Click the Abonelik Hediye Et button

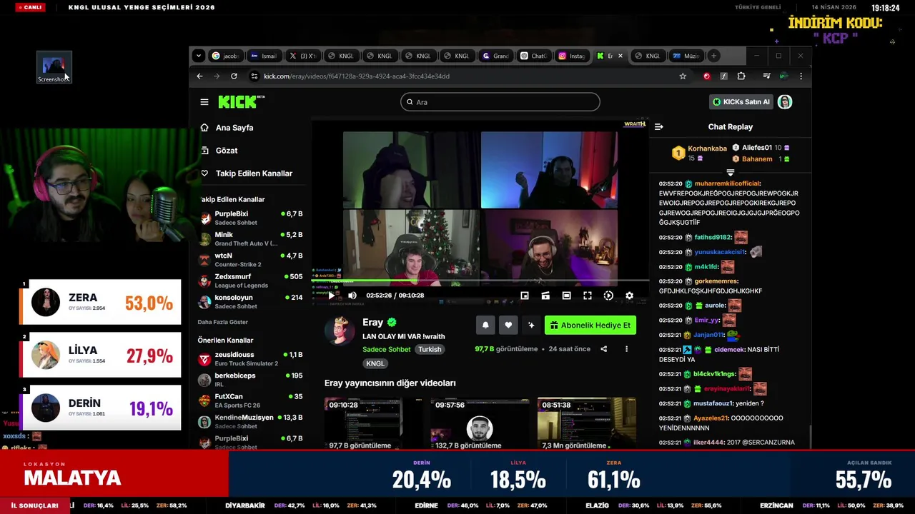click(x=590, y=325)
